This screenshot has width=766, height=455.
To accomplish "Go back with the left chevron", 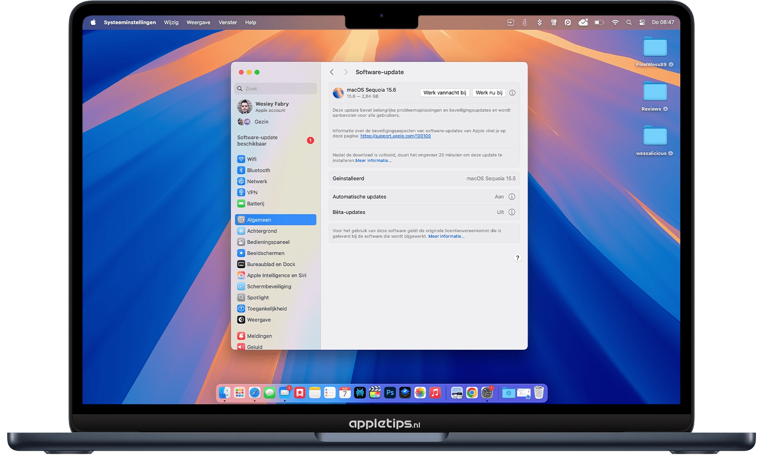I will pyautogui.click(x=332, y=72).
